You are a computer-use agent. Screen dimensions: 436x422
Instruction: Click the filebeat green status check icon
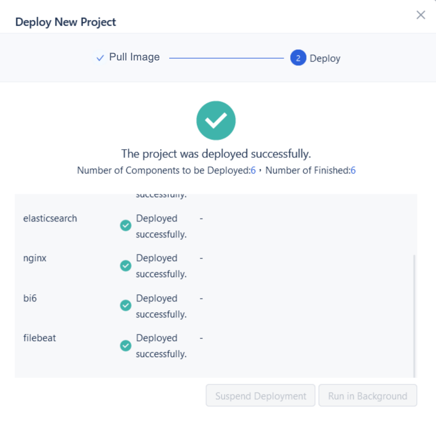(x=126, y=346)
